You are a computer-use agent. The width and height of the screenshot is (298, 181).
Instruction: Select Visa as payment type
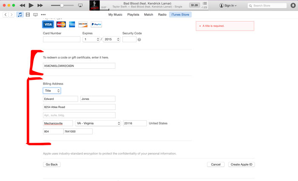[x=48, y=24]
